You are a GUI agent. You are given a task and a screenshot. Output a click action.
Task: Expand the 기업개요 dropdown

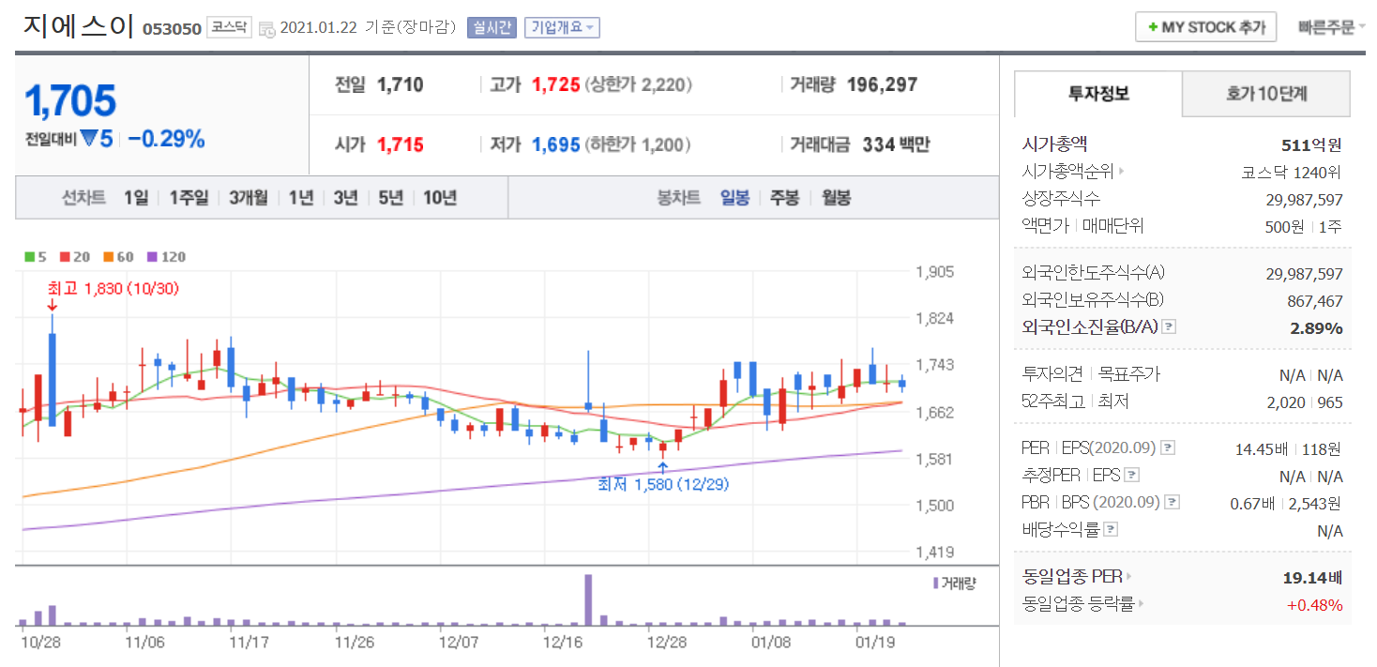pos(562,27)
